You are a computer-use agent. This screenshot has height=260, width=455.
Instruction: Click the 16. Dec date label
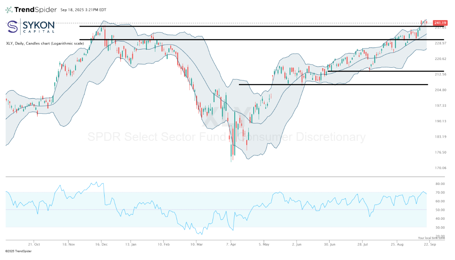point(101,245)
